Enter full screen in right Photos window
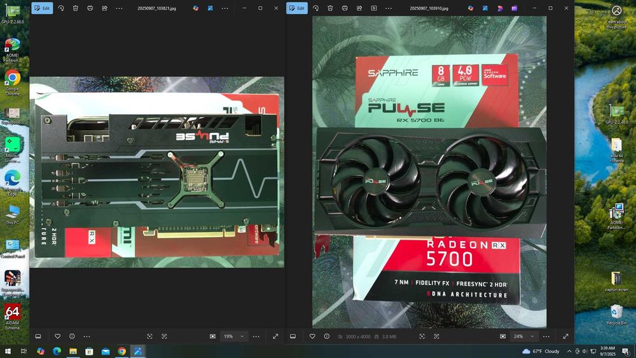The height and width of the screenshot is (358, 636). click(566, 336)
